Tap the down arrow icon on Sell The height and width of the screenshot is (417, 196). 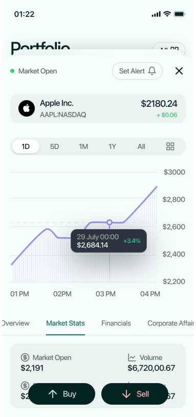(x=126, y=394)
